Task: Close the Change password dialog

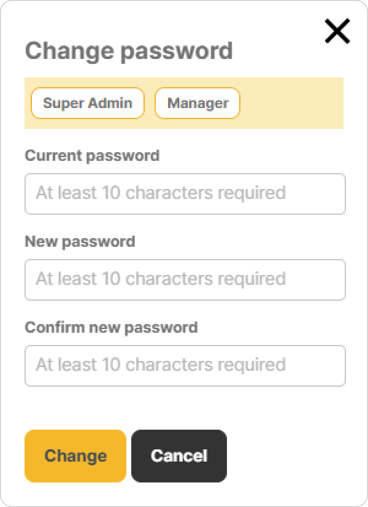Action: click(337, 31)
